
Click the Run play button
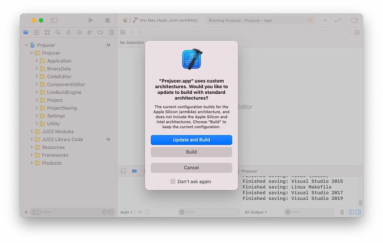click(x=90, y=20)
